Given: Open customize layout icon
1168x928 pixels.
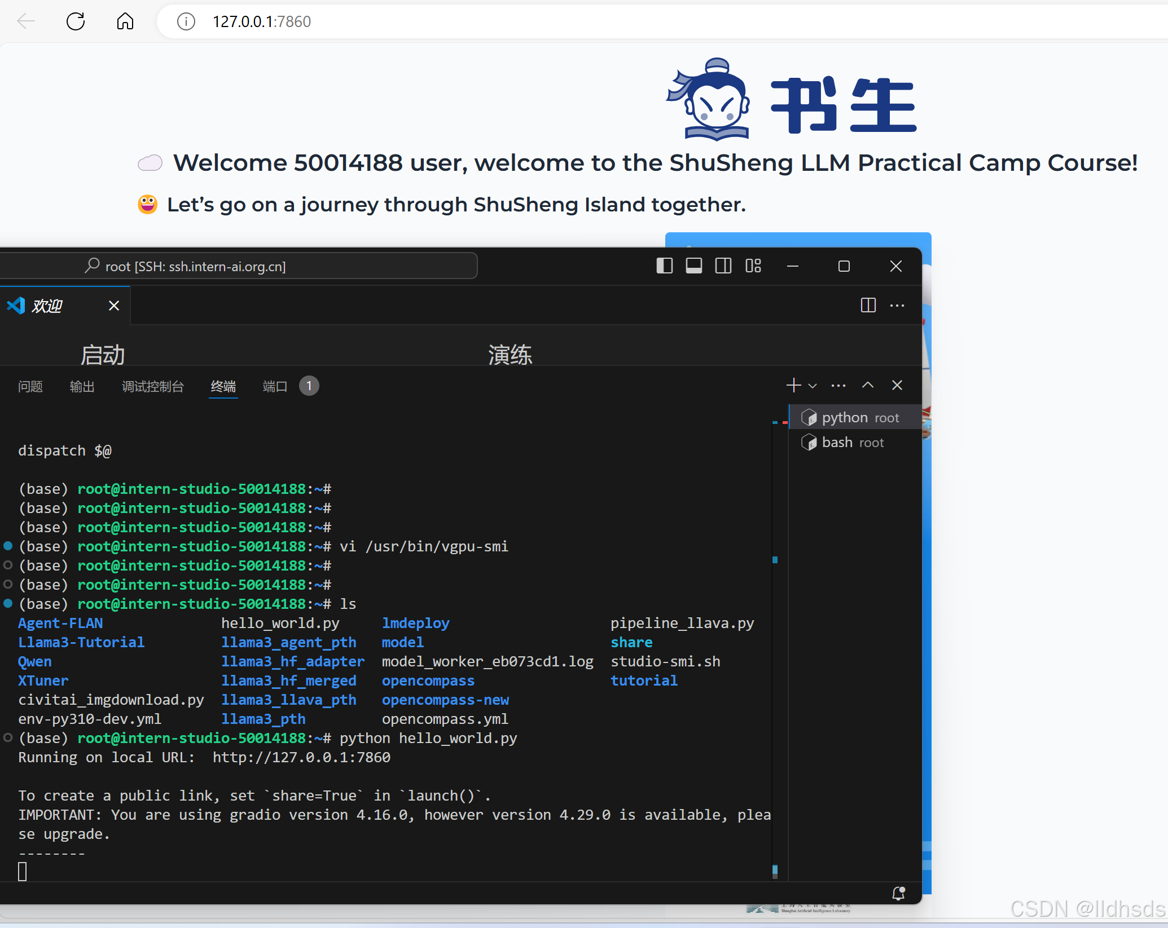Looking at the screenshot, I should 753,266.
